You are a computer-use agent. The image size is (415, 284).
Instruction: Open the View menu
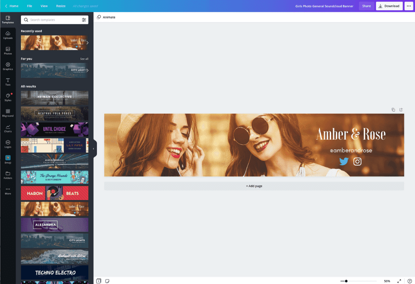44,6
